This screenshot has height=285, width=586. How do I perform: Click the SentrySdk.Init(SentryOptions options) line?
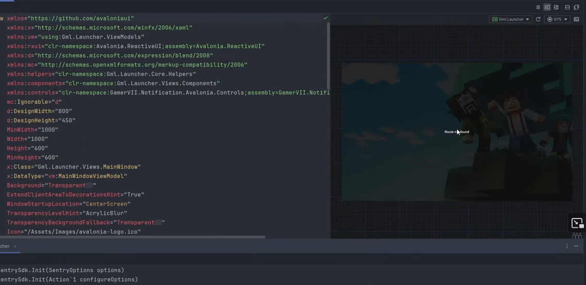(62, 270)
